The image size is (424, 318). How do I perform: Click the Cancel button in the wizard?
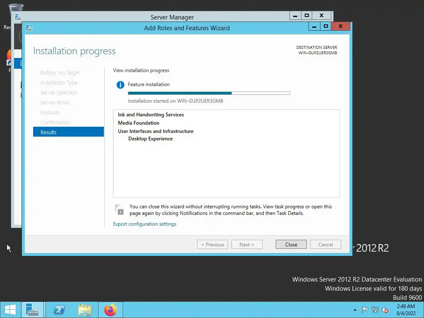point(325,244)
